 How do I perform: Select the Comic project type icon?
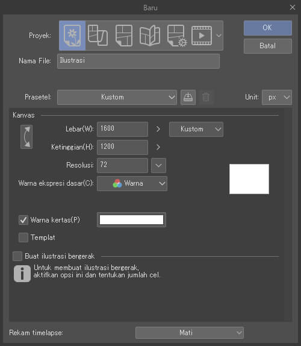[124, 36]
